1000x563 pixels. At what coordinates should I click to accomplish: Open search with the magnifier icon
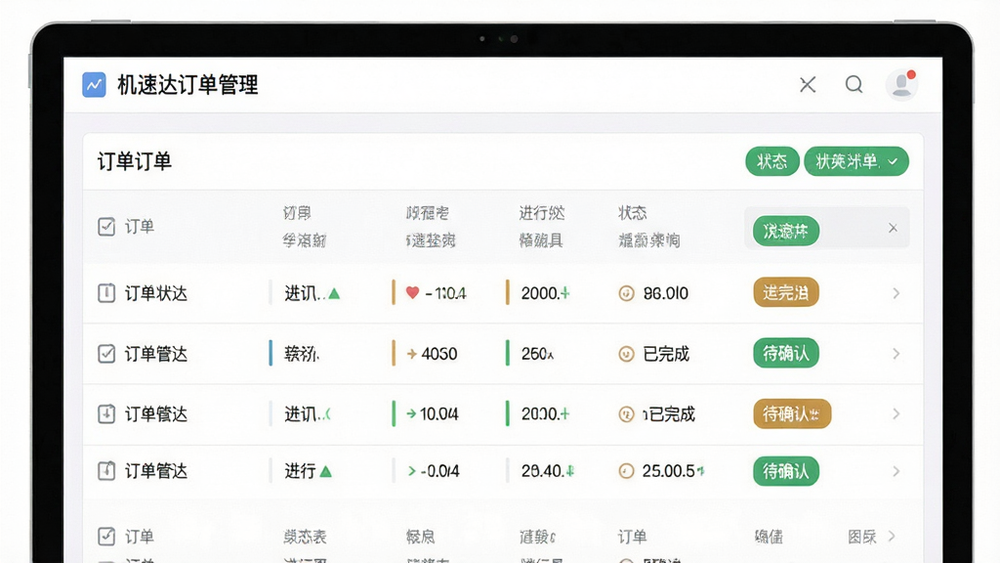(854, 84)
